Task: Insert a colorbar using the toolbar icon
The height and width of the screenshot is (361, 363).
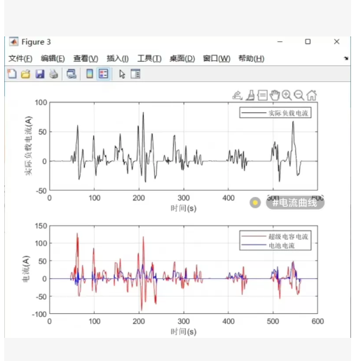Action: [90, 74]
